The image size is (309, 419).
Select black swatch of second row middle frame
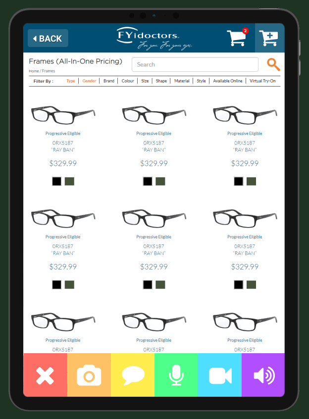(x=148, y=285)
